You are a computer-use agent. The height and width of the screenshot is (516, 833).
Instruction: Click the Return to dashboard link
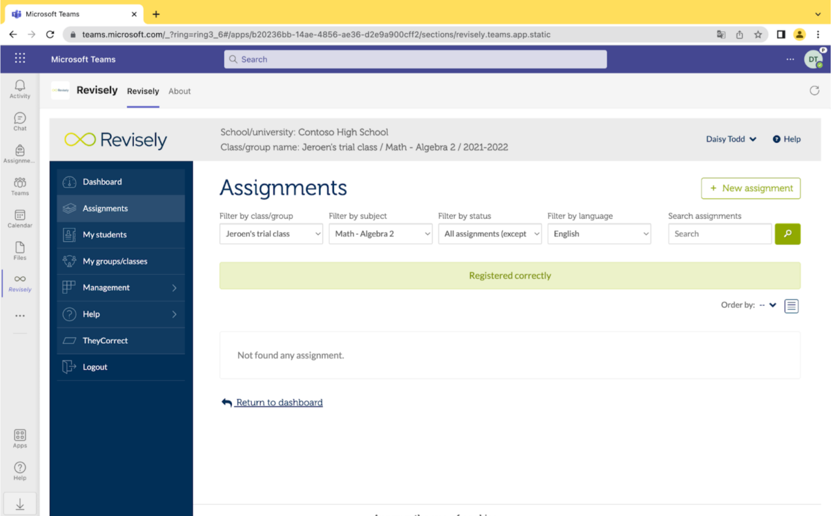(279, 402)
